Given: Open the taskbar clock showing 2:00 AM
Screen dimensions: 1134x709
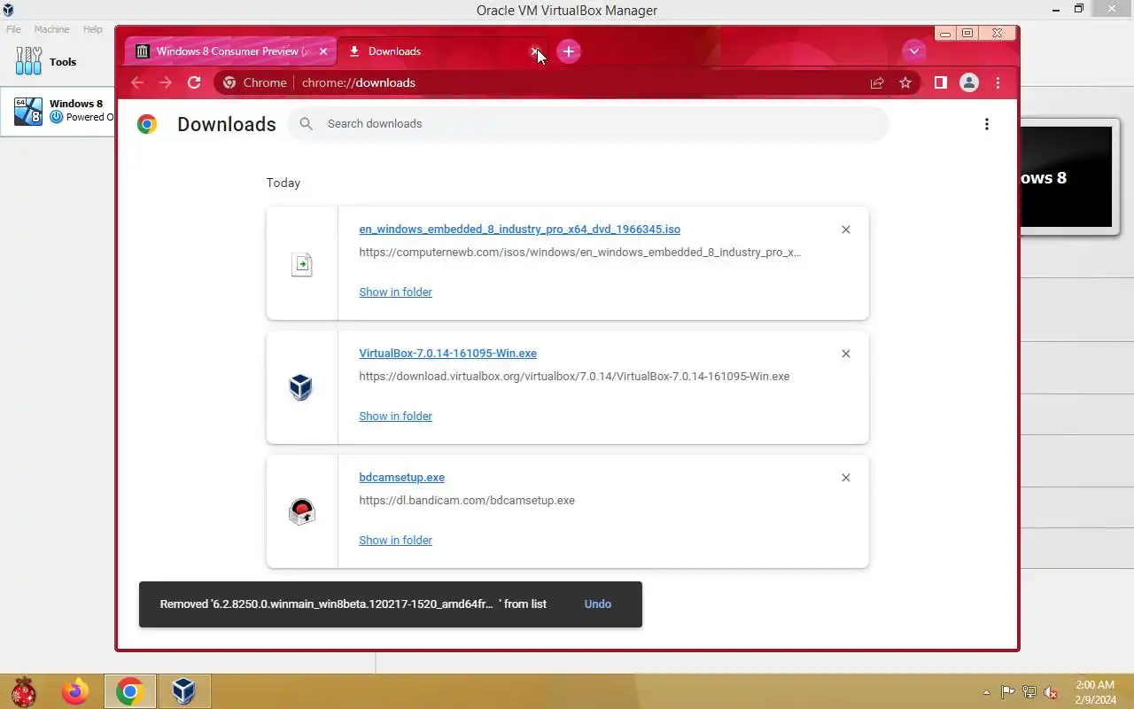Looking at the screenshot, I should tap(1095, 692).
